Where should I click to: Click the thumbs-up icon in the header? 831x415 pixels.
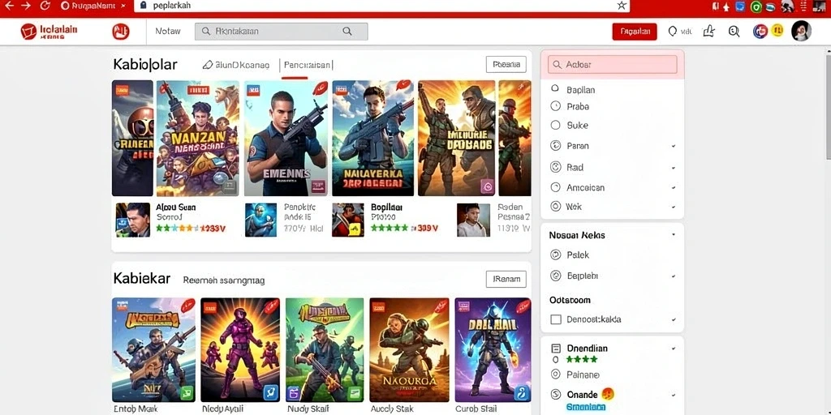(708, 32)
